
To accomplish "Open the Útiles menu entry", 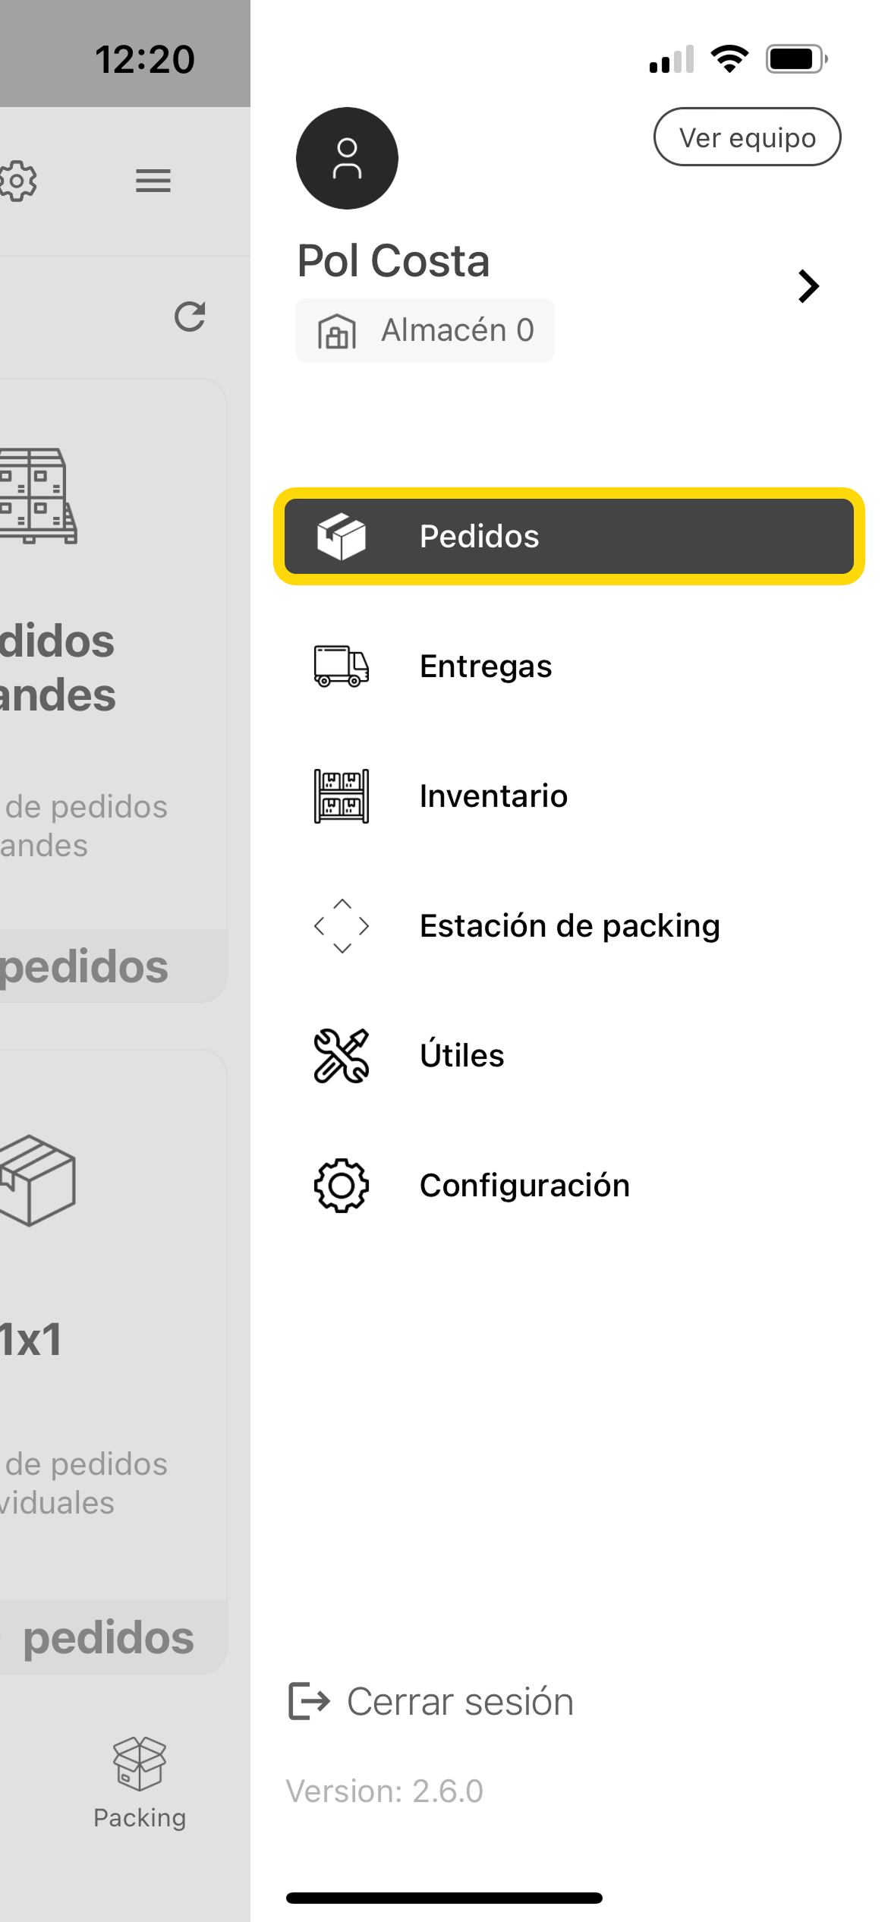I will [461, 1056].
